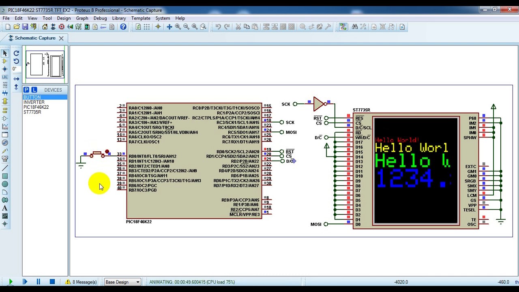Viewport: 519px width, 292px height.
Task: Close the Schematic Capture tab
Action: pos(61,38)
